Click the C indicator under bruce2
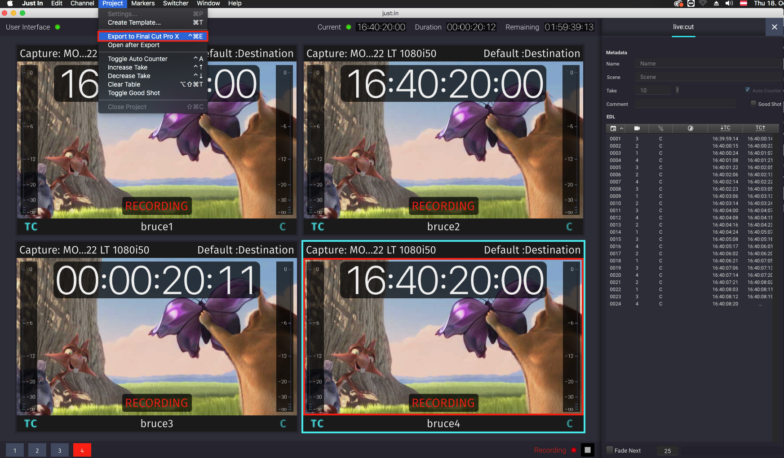This screenshot has height=458, width=784. (x=569, y=227)
